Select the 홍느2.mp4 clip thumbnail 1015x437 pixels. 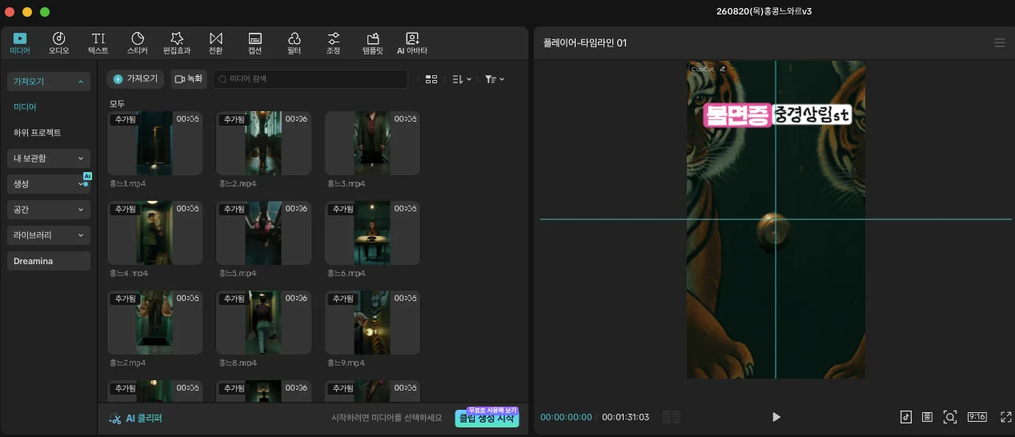pyautogui.click(x=263, y=143)
